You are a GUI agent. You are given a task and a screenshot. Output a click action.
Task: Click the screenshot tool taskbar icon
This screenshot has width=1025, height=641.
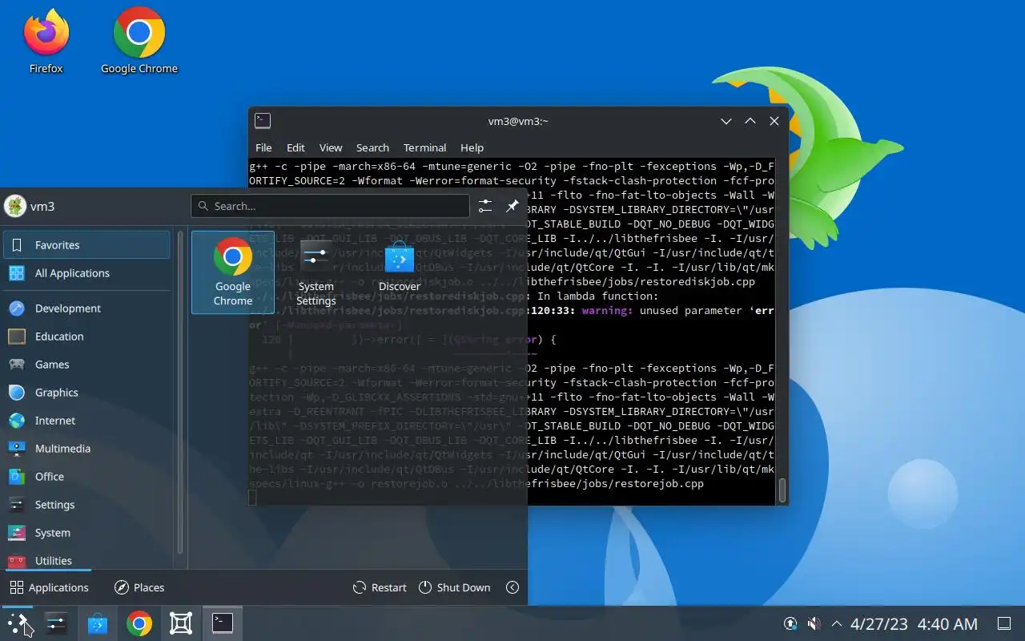click(x=181, y=623)
